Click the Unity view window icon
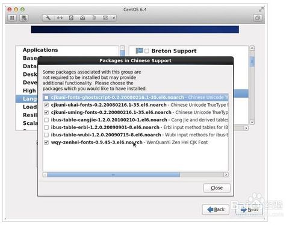Screen dimensions: 301x225 258,18
